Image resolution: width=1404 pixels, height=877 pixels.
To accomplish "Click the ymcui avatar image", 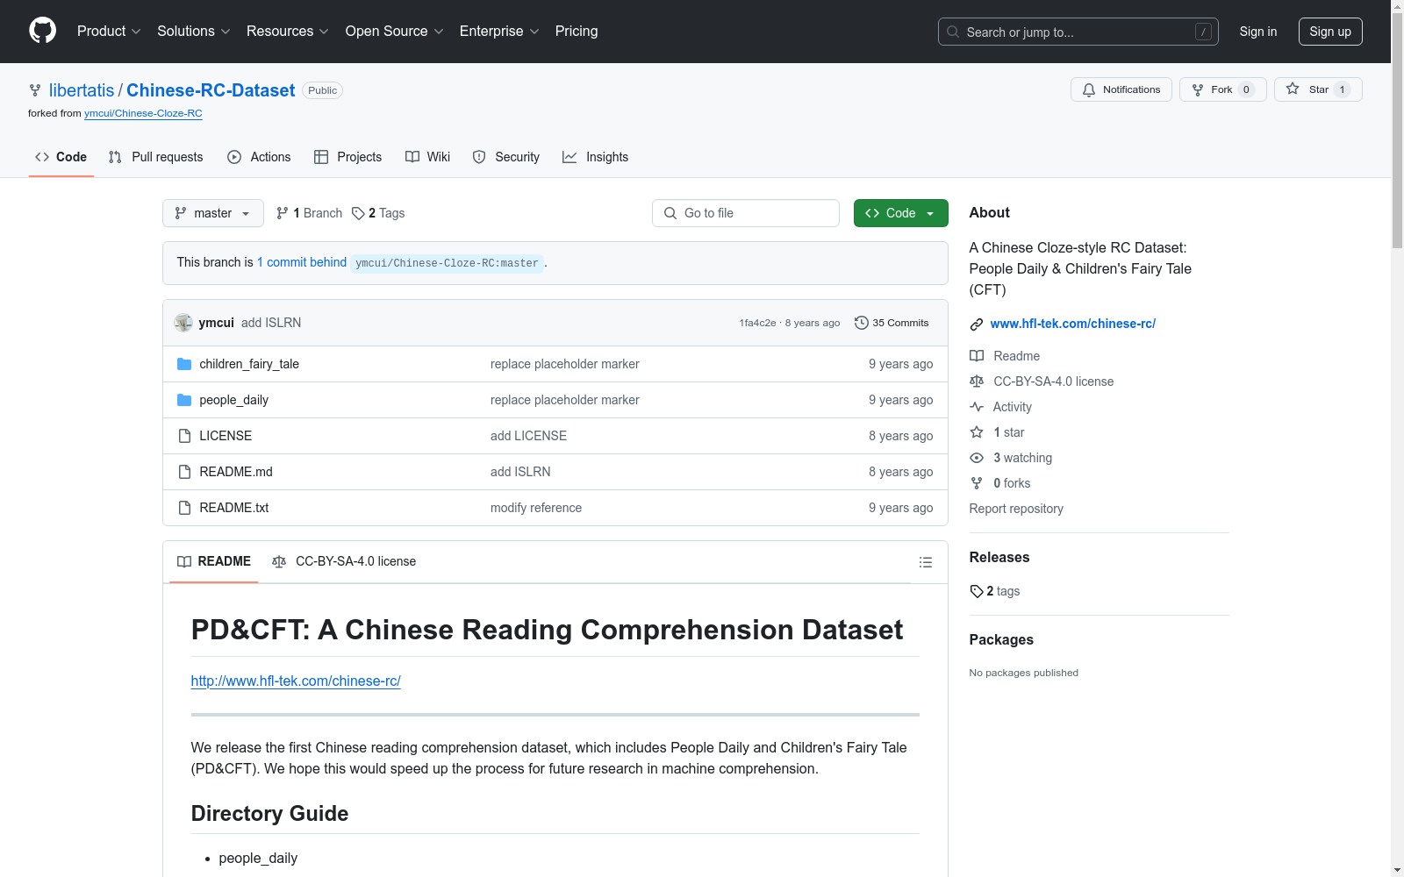I will pos(183,323).
